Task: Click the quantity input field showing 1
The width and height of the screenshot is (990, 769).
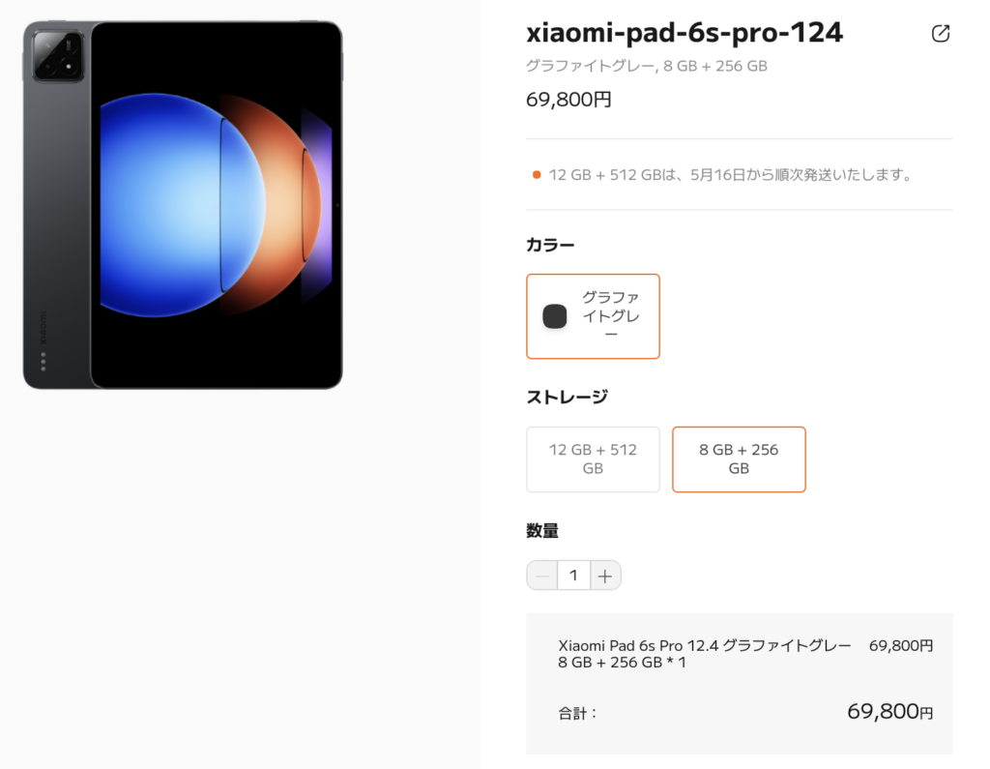Action: [x=573, y=576]
